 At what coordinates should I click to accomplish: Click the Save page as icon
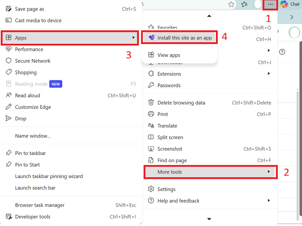tap(8, 9)
